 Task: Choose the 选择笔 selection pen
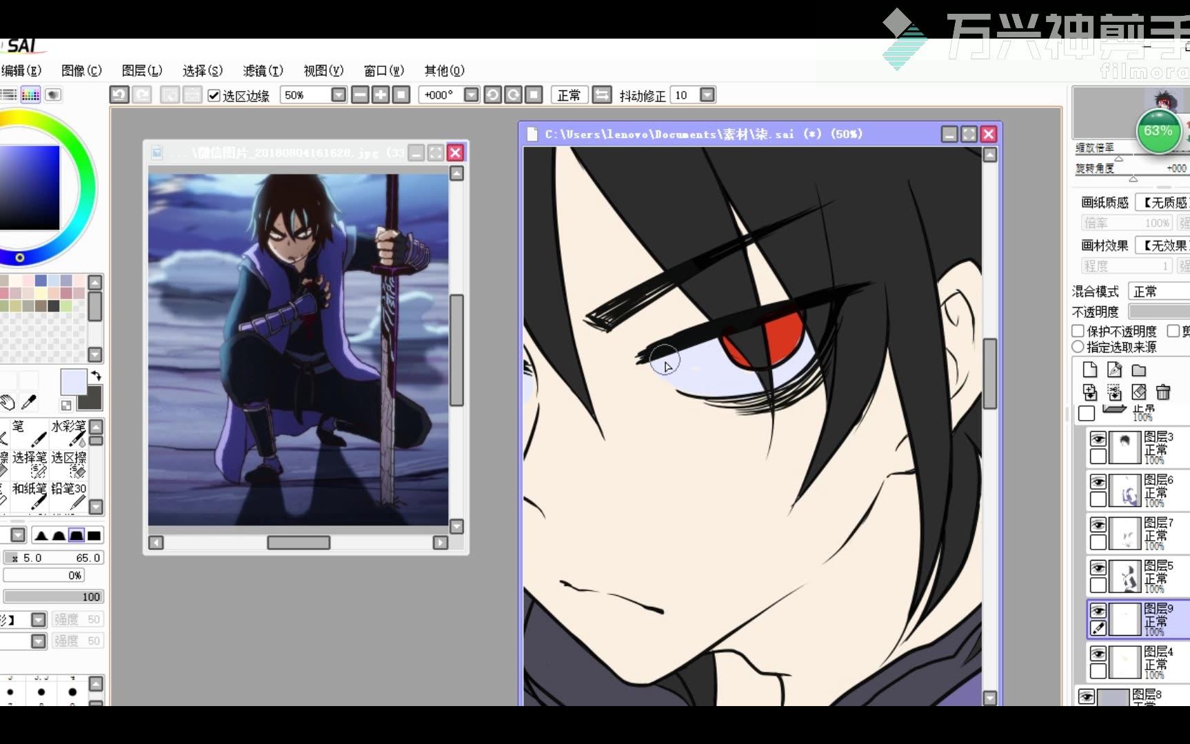tap(29, 465)
